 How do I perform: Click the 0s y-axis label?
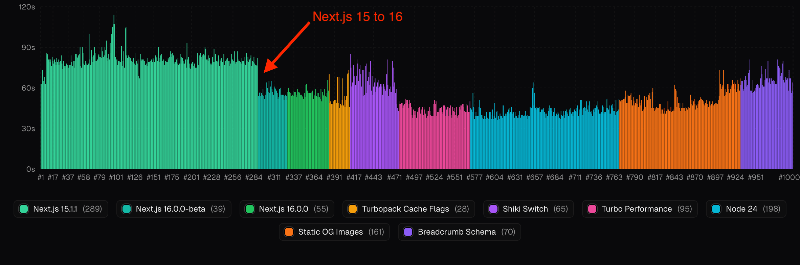31,169
